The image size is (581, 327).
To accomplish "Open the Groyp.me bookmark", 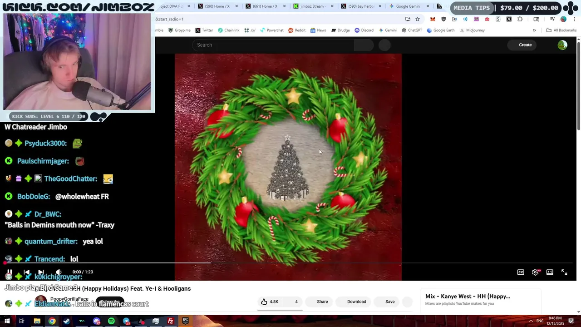I will (179, 30).
